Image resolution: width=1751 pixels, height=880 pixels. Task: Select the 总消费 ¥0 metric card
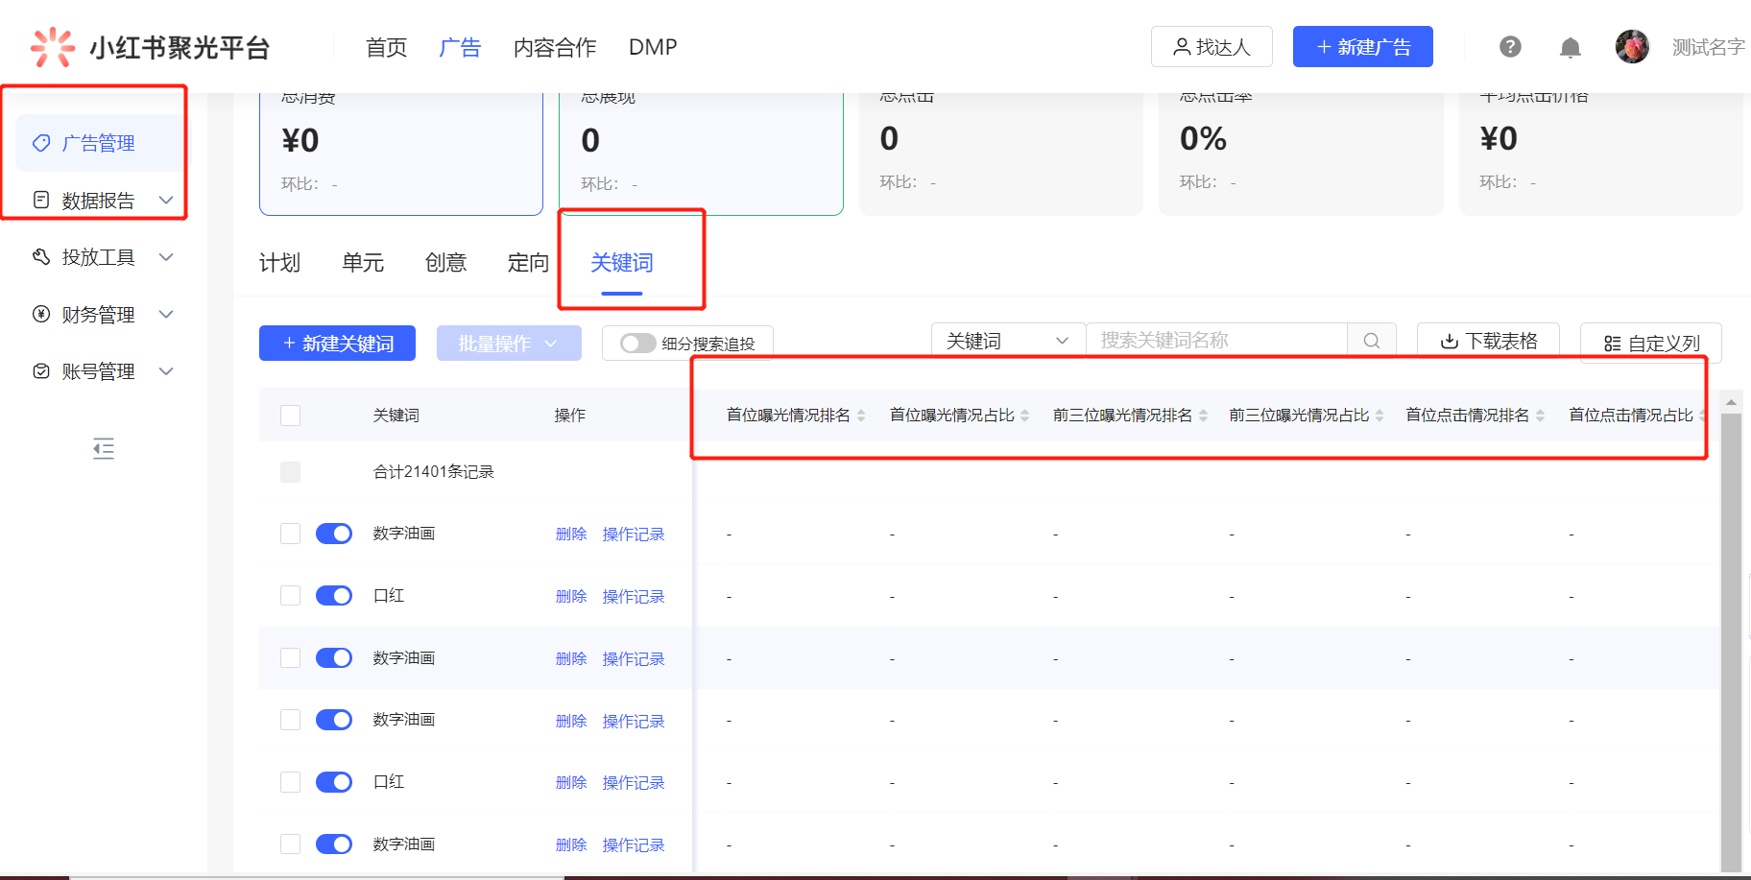point(401,154)
